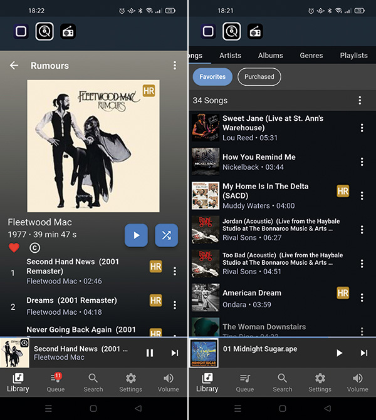Switch to the Albums tab
This screenshot has width=376, height=420.
[x=270, y=56]
